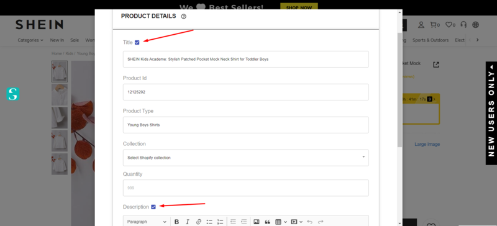Toggle bold formatting in description editor
The image size is (497, 226).
point(176,222)
